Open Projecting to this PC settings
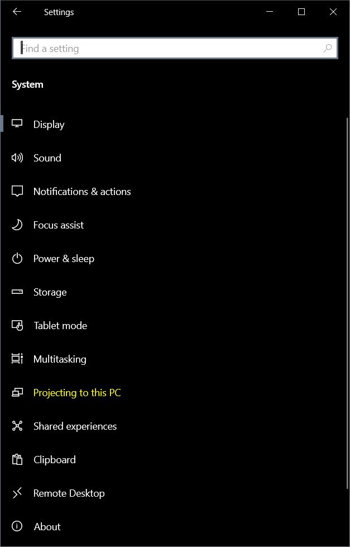Screen dimensions: 350x547 click(x=76, y=392)
